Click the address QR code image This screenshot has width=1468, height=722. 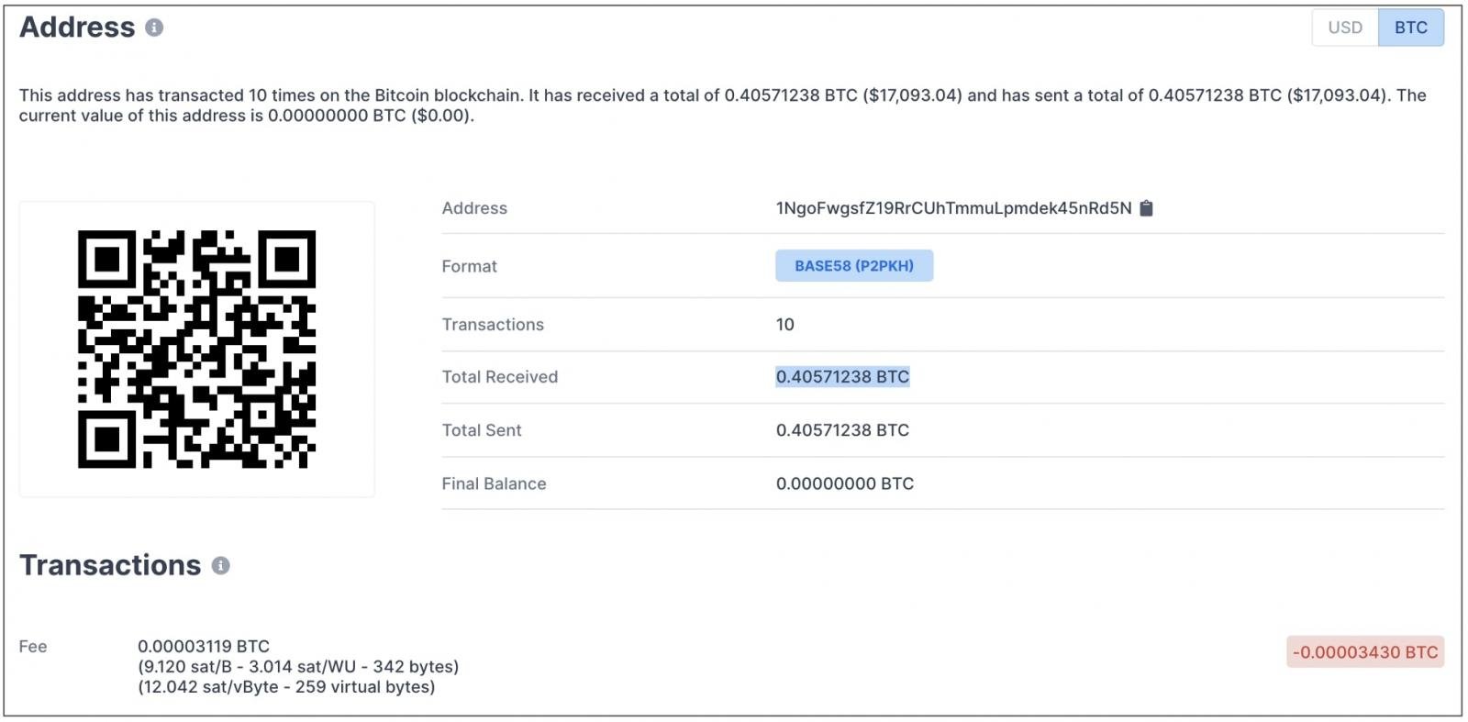(x=196, y=349)
